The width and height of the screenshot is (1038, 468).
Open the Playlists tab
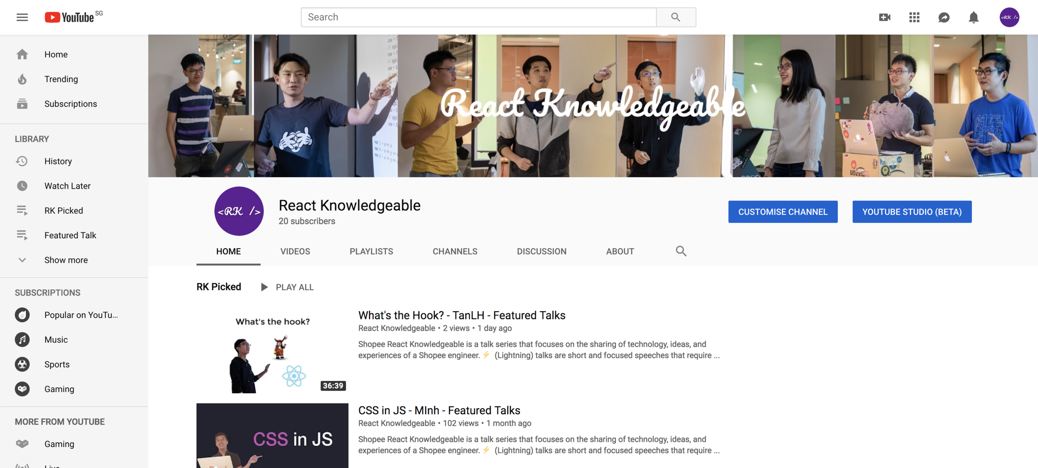[x=371, y=251]
